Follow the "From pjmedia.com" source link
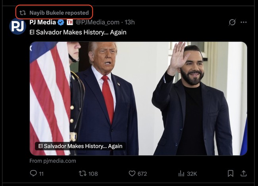Screen dimensions: 258x186 (53, 161)
